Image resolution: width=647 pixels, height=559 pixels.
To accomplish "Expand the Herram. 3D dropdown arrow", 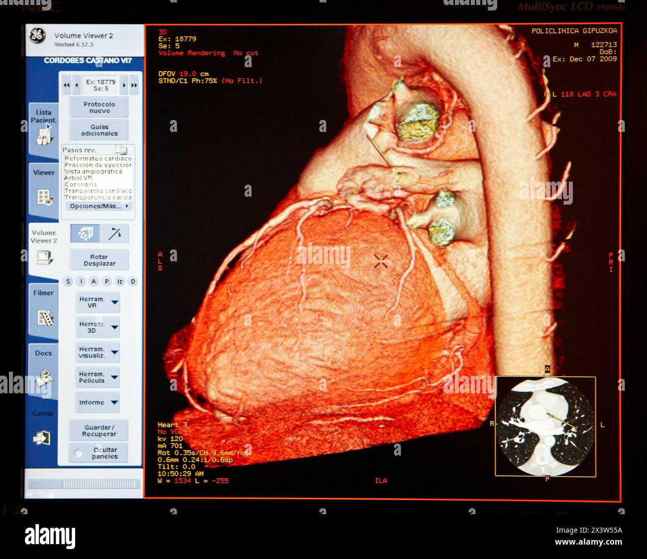I will tap(114, 327).
